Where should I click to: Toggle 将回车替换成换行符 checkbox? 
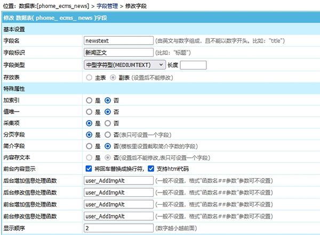[x=89, y=169]
